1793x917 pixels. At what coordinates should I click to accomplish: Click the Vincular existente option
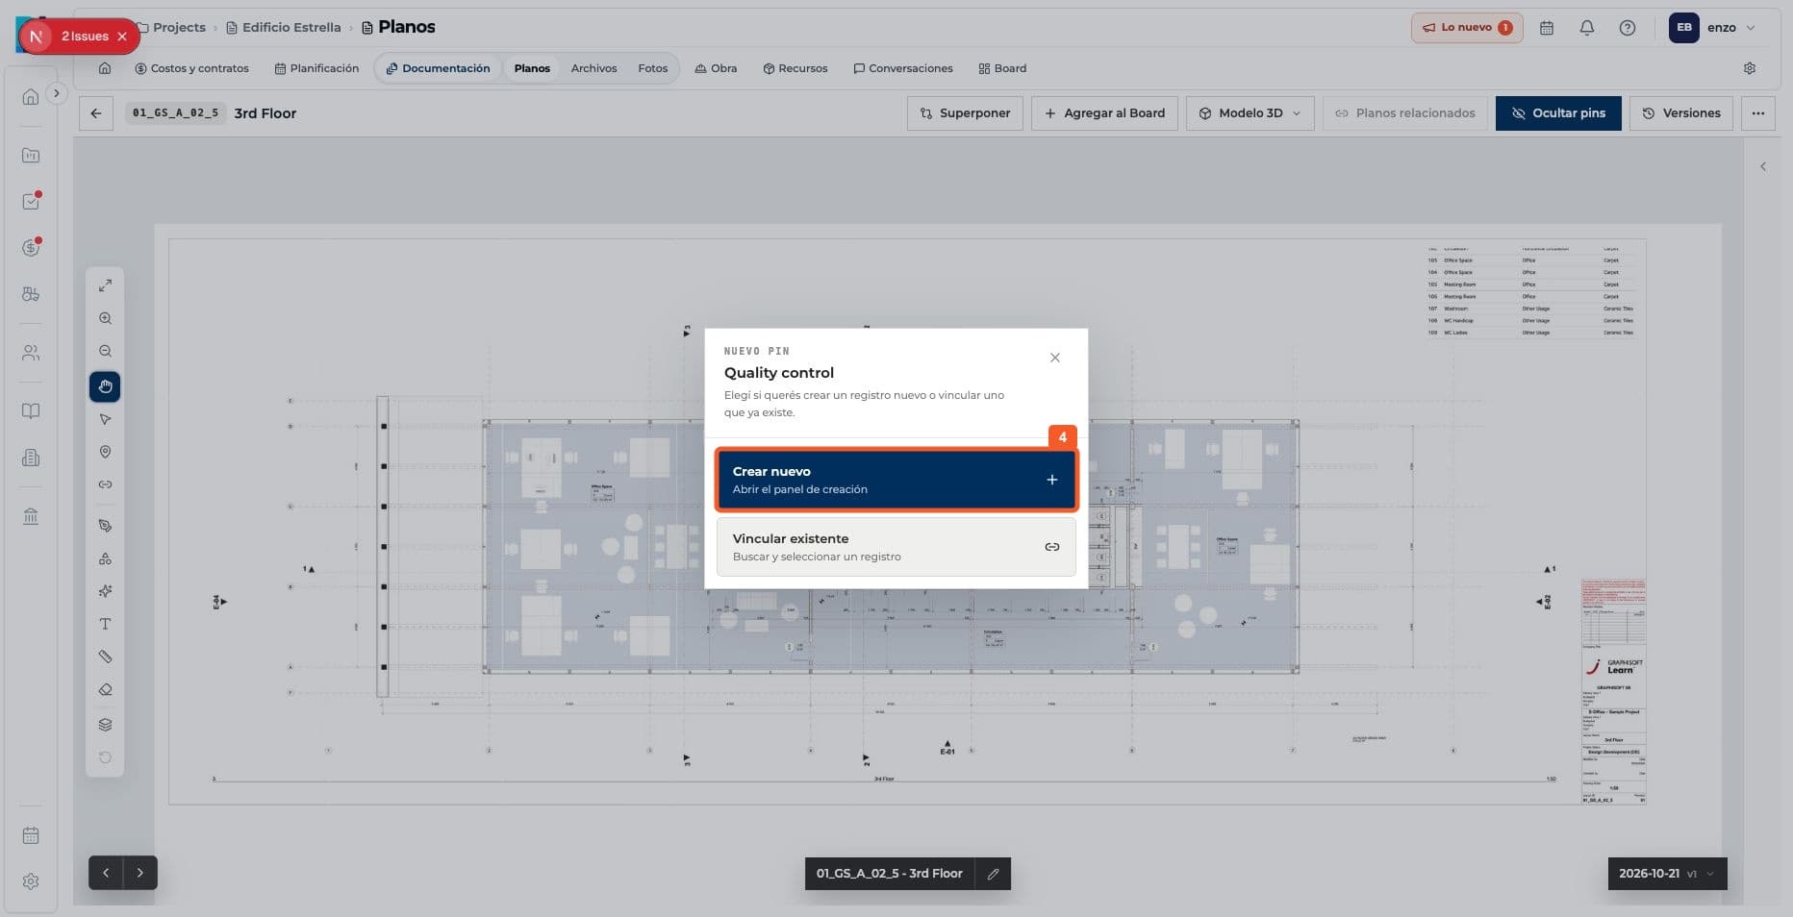[x=896, y=547]
